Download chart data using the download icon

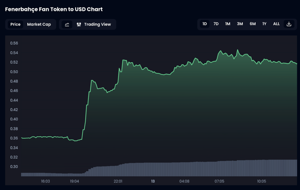(x=289, y=24)
